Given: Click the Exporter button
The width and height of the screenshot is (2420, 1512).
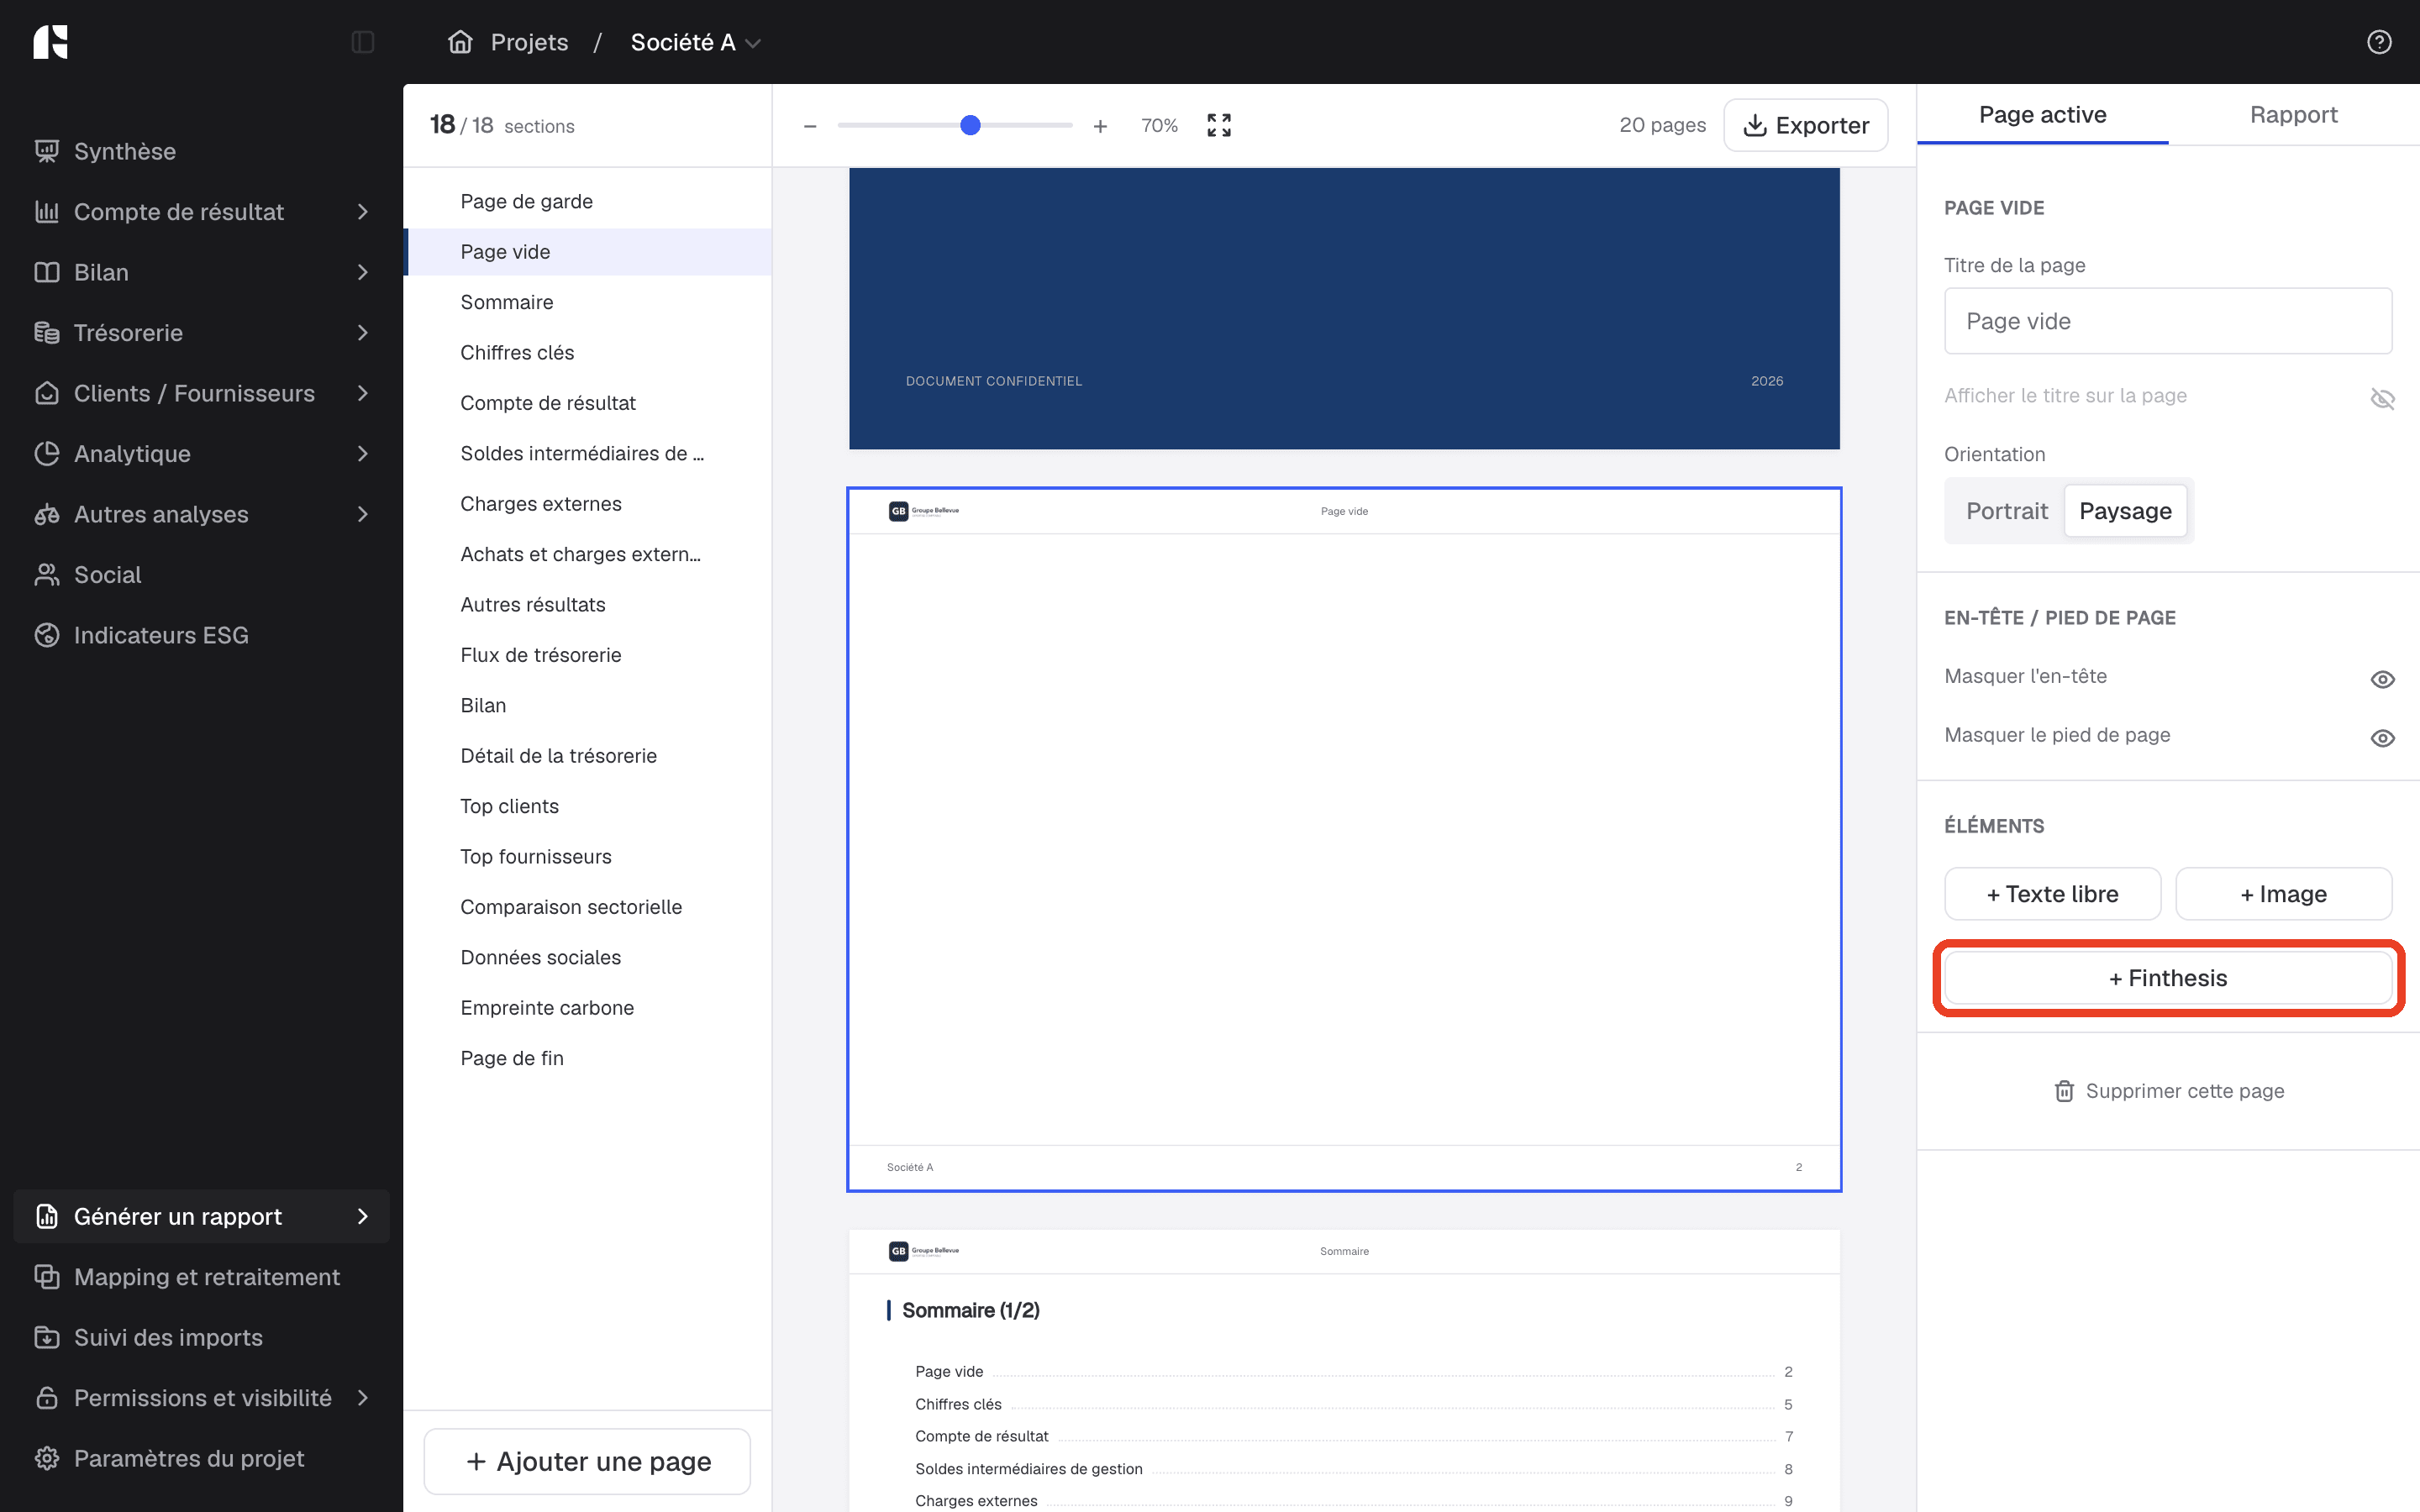Looking at the screenshot, I should (x=1805, y=125).
